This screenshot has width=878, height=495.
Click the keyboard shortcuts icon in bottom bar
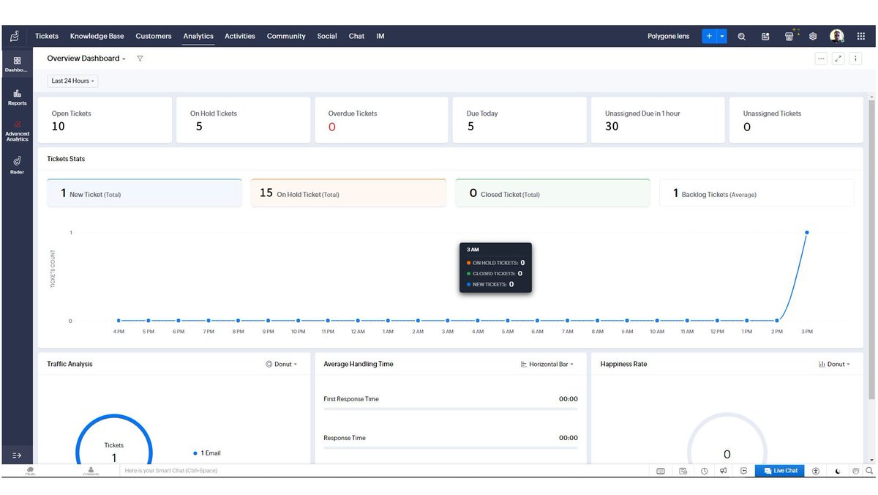tap(661, 471)
